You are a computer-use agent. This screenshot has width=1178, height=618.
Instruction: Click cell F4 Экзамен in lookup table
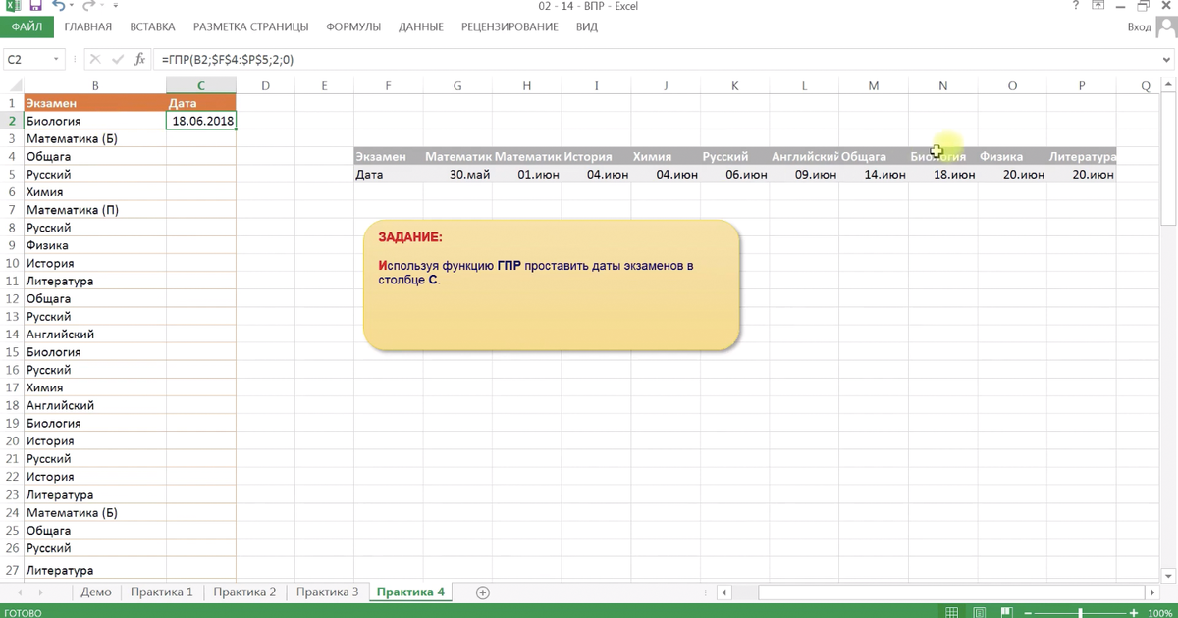389,156
